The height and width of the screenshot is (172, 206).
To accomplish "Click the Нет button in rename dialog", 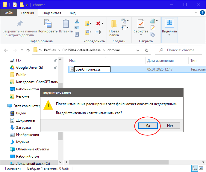I will (170, 126).
